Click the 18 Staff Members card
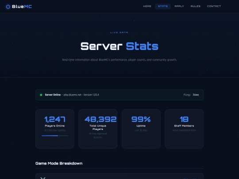 (x=184, y=129)
